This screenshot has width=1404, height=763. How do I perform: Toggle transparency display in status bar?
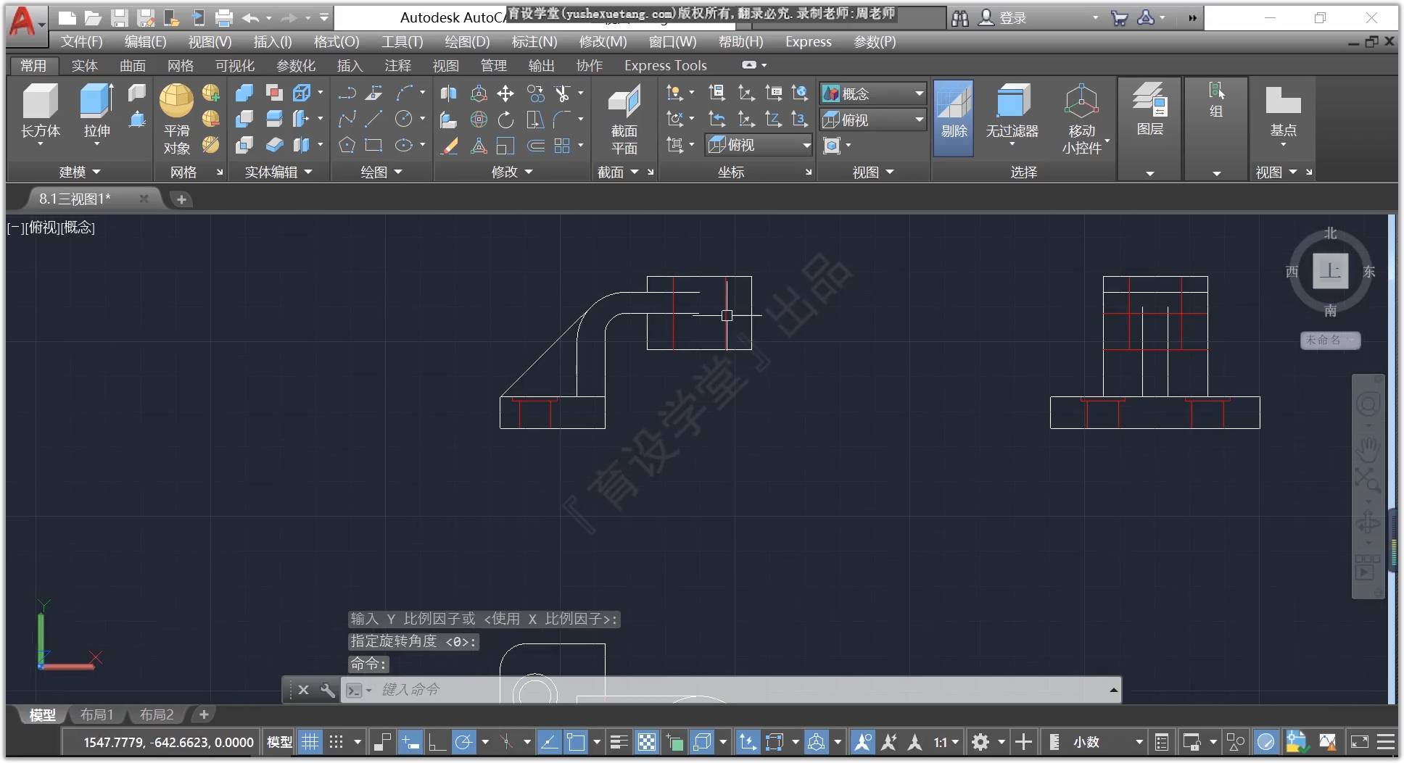point(646,742)
